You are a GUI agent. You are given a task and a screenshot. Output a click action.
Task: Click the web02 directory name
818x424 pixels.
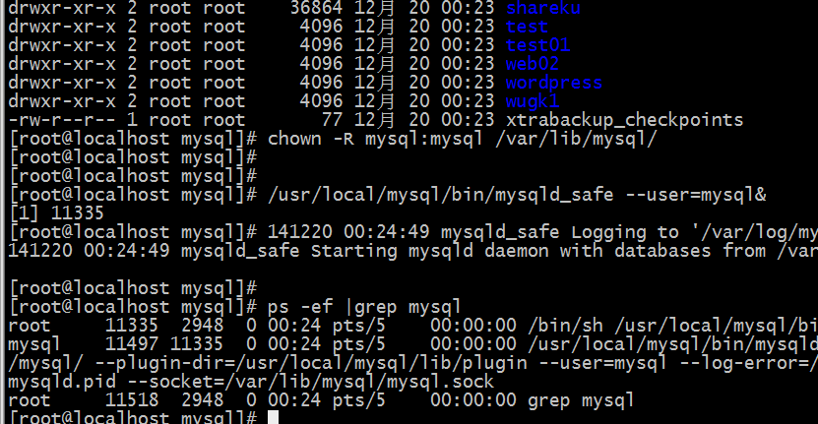tap(533, 64)
